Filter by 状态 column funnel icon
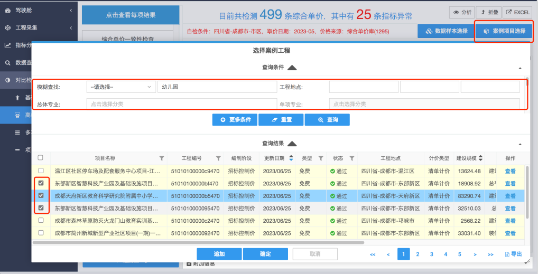This screenshot has height=274, width=538. 351,158
